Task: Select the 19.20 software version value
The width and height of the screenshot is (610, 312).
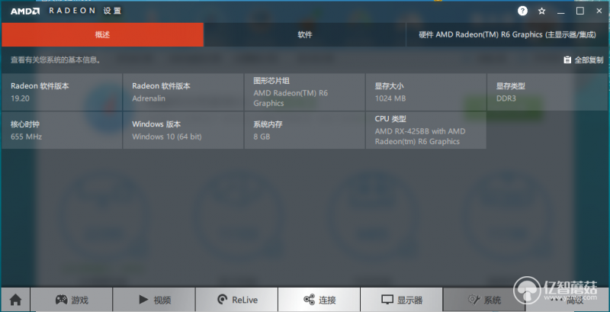Action: pos(21,98)
